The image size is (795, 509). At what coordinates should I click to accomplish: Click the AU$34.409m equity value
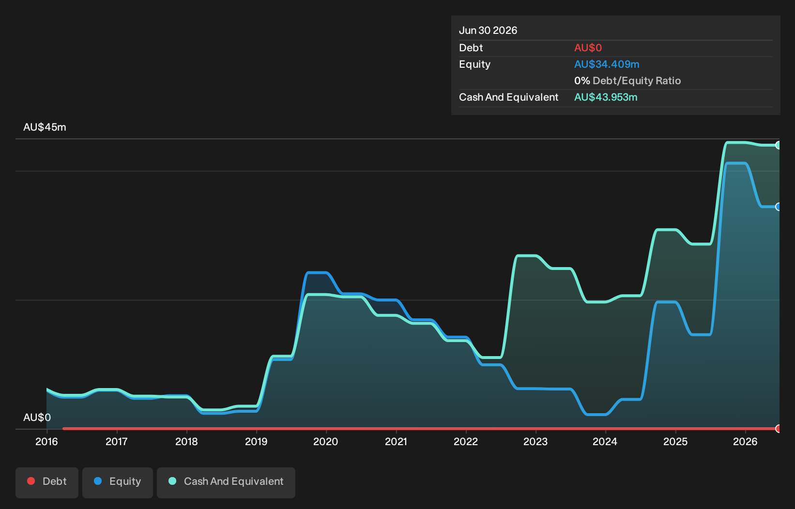point(607,64)
